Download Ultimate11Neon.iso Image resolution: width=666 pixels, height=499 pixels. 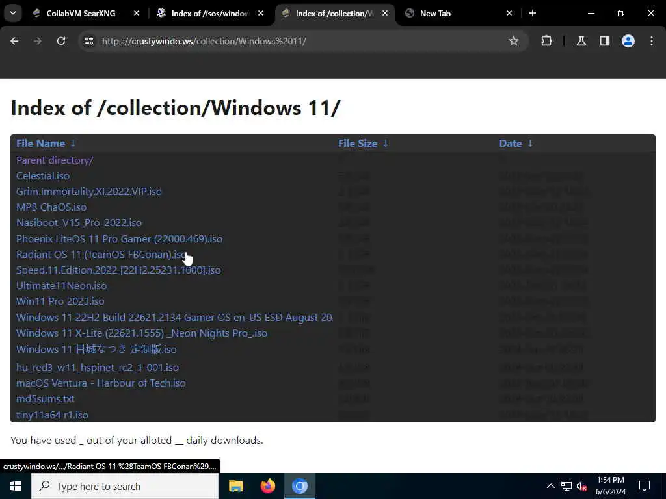[x=61, y=286]
